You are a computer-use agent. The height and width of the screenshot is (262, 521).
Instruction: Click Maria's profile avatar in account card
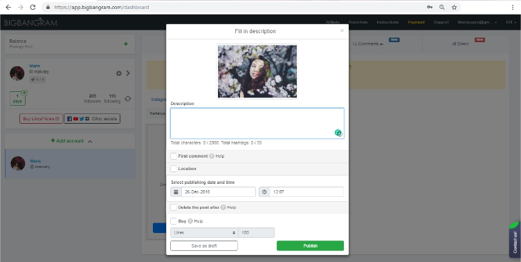click(17, 73)
